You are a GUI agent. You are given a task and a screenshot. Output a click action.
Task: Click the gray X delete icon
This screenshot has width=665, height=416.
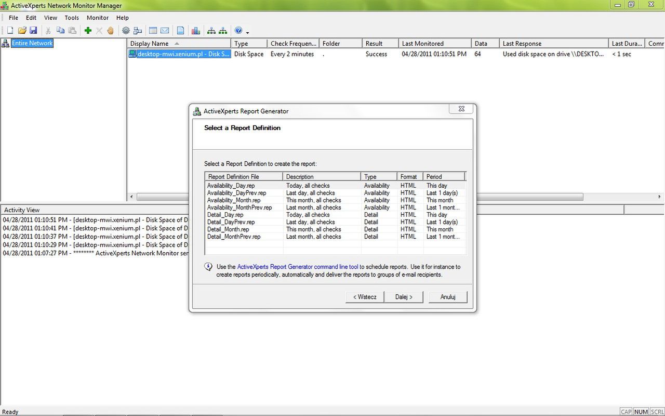(99, 31)
